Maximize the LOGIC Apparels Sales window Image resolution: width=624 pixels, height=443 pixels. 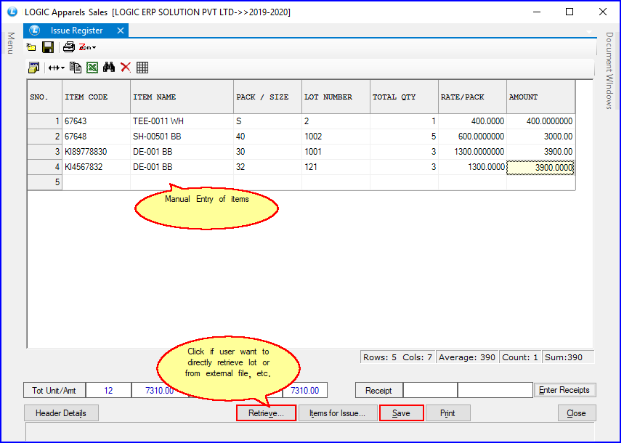(570, 12)
